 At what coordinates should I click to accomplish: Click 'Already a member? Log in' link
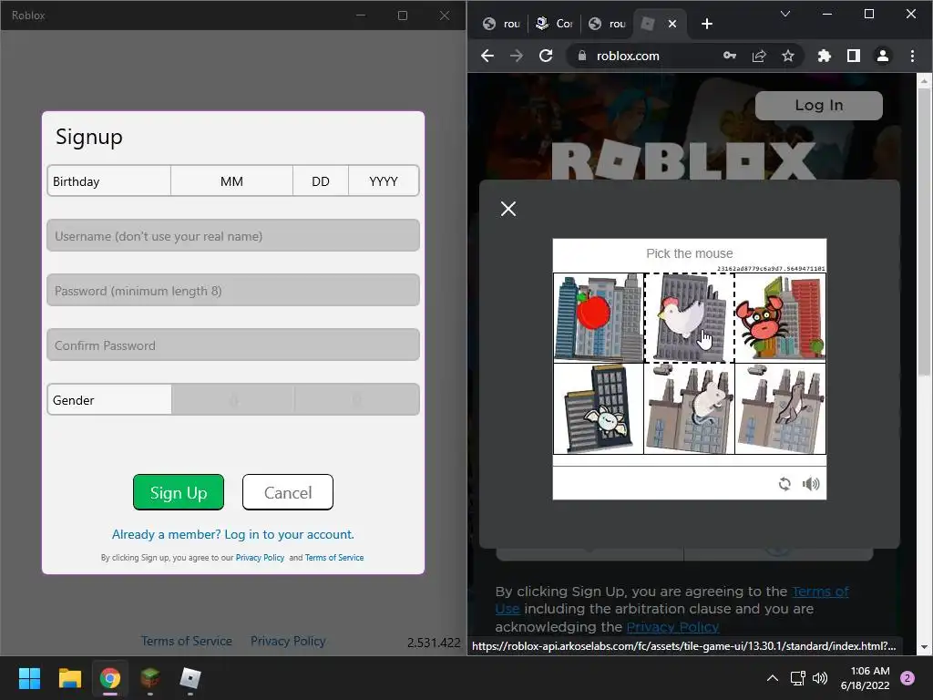point(232,534)
